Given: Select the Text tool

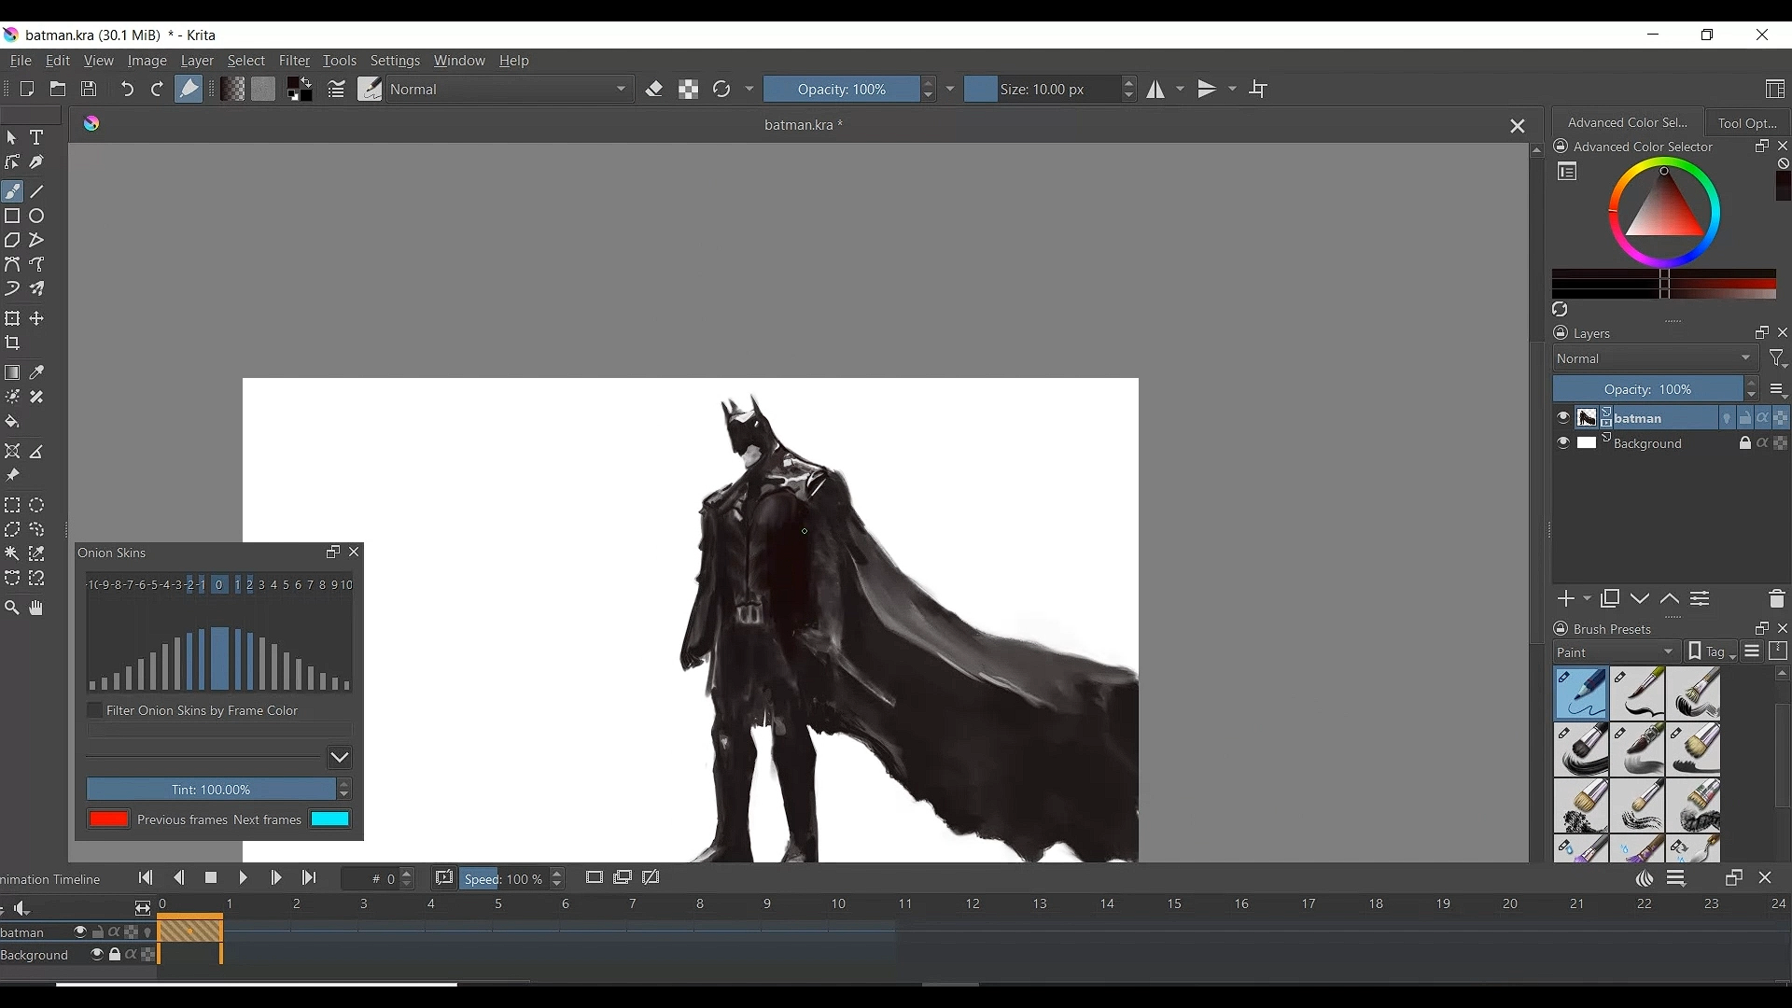Looking at the screenshot, I should coord(37,138).
